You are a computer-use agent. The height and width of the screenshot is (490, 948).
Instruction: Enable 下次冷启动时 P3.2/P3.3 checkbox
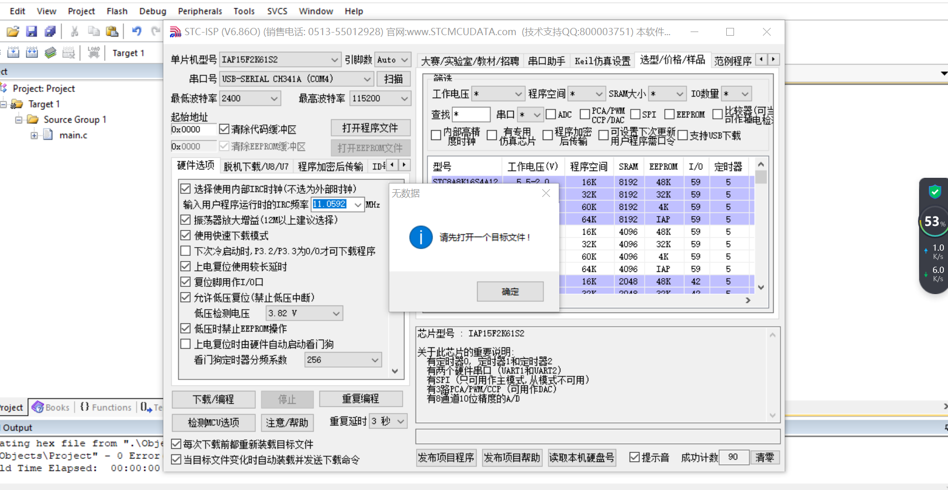coord(186,251)
